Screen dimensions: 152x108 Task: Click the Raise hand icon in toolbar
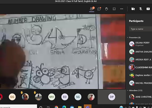(x=107, y=9)
